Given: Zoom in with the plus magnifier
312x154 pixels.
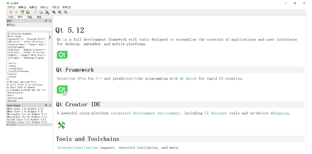Looking at the screenshot, I should (x=54, y=12).
